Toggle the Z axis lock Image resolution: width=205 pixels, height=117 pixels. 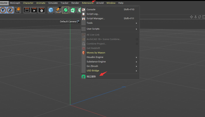(x=11, y=10)
